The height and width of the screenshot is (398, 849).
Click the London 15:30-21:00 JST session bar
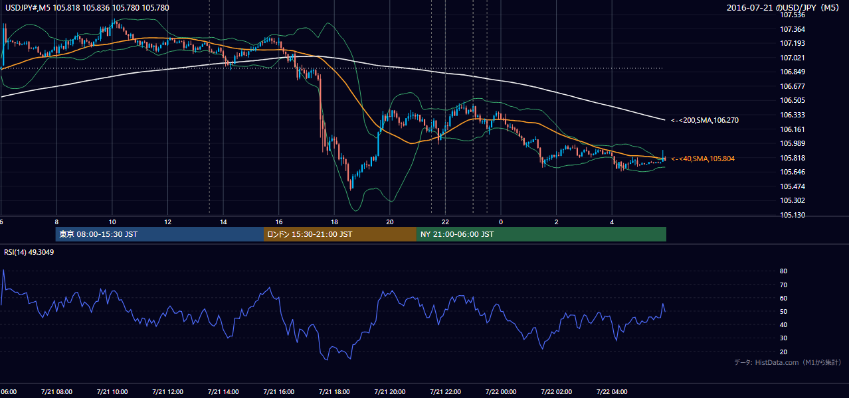tap(340, 234)
